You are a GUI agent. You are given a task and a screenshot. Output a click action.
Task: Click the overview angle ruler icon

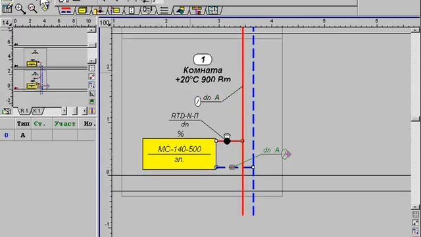[92, 93]
